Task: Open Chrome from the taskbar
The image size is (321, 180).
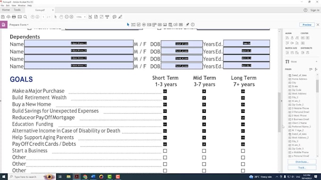Action: pos(85,177)
